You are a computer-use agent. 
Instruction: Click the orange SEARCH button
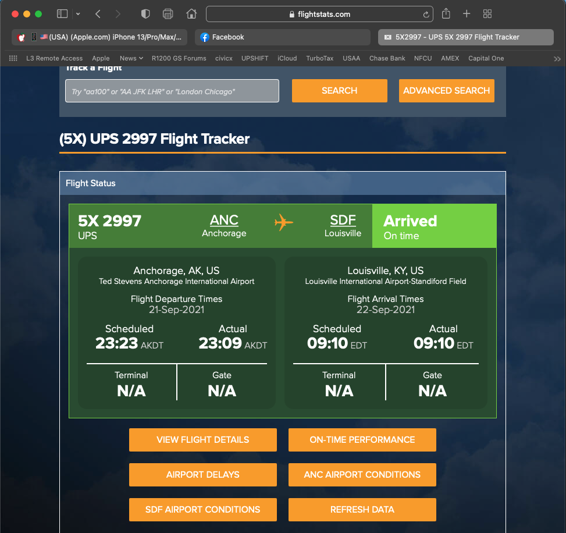pyautogui.click(x=340, y=91)
